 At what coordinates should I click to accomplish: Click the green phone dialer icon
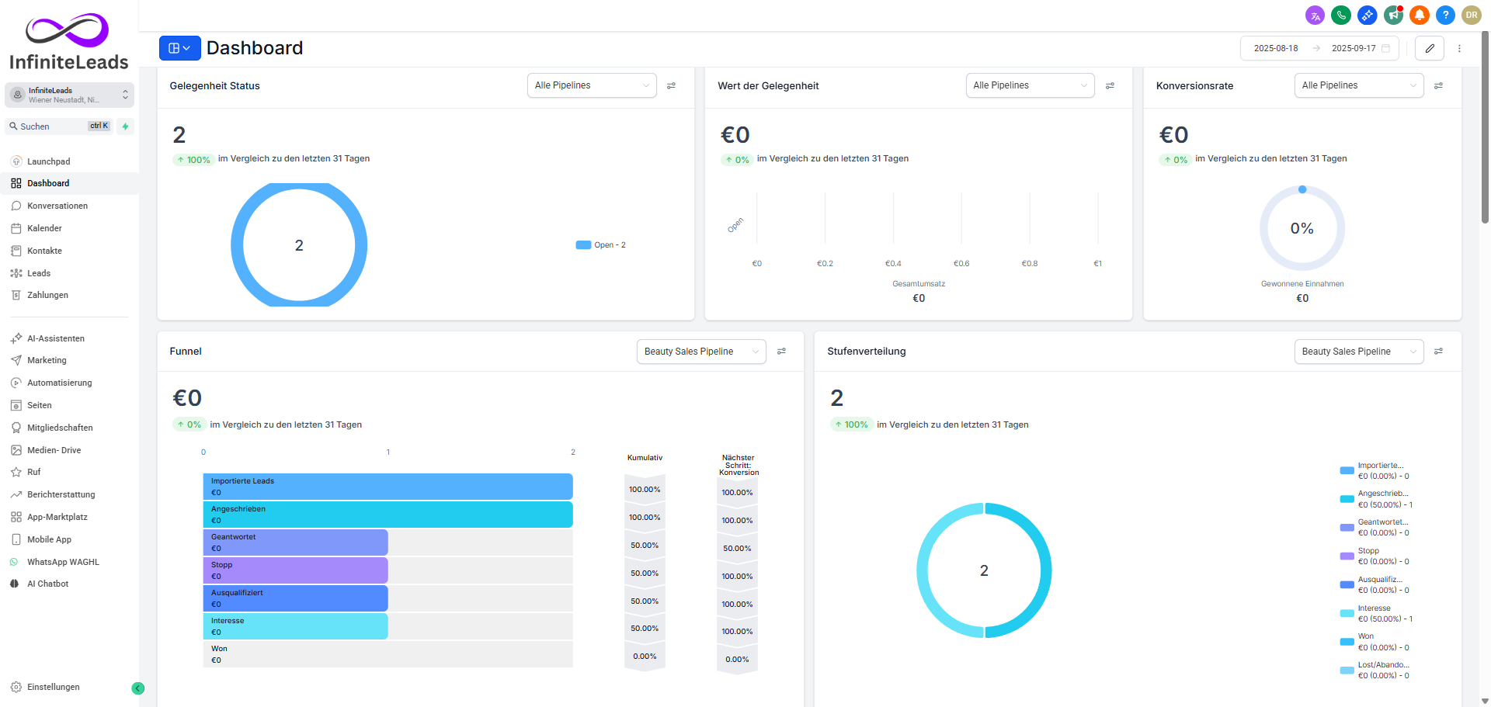(x=1340, y=16)
